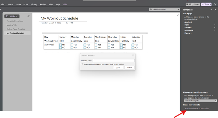
Task: Switch to the Draw tab
Action: (x=26, y=4)
